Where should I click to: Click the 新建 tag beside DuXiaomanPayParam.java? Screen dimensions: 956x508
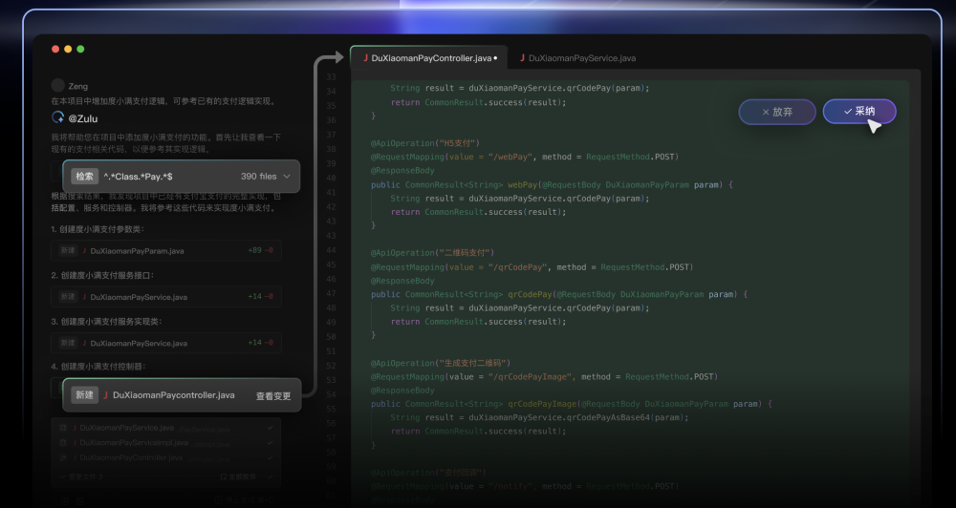click(x=67, y=250)
